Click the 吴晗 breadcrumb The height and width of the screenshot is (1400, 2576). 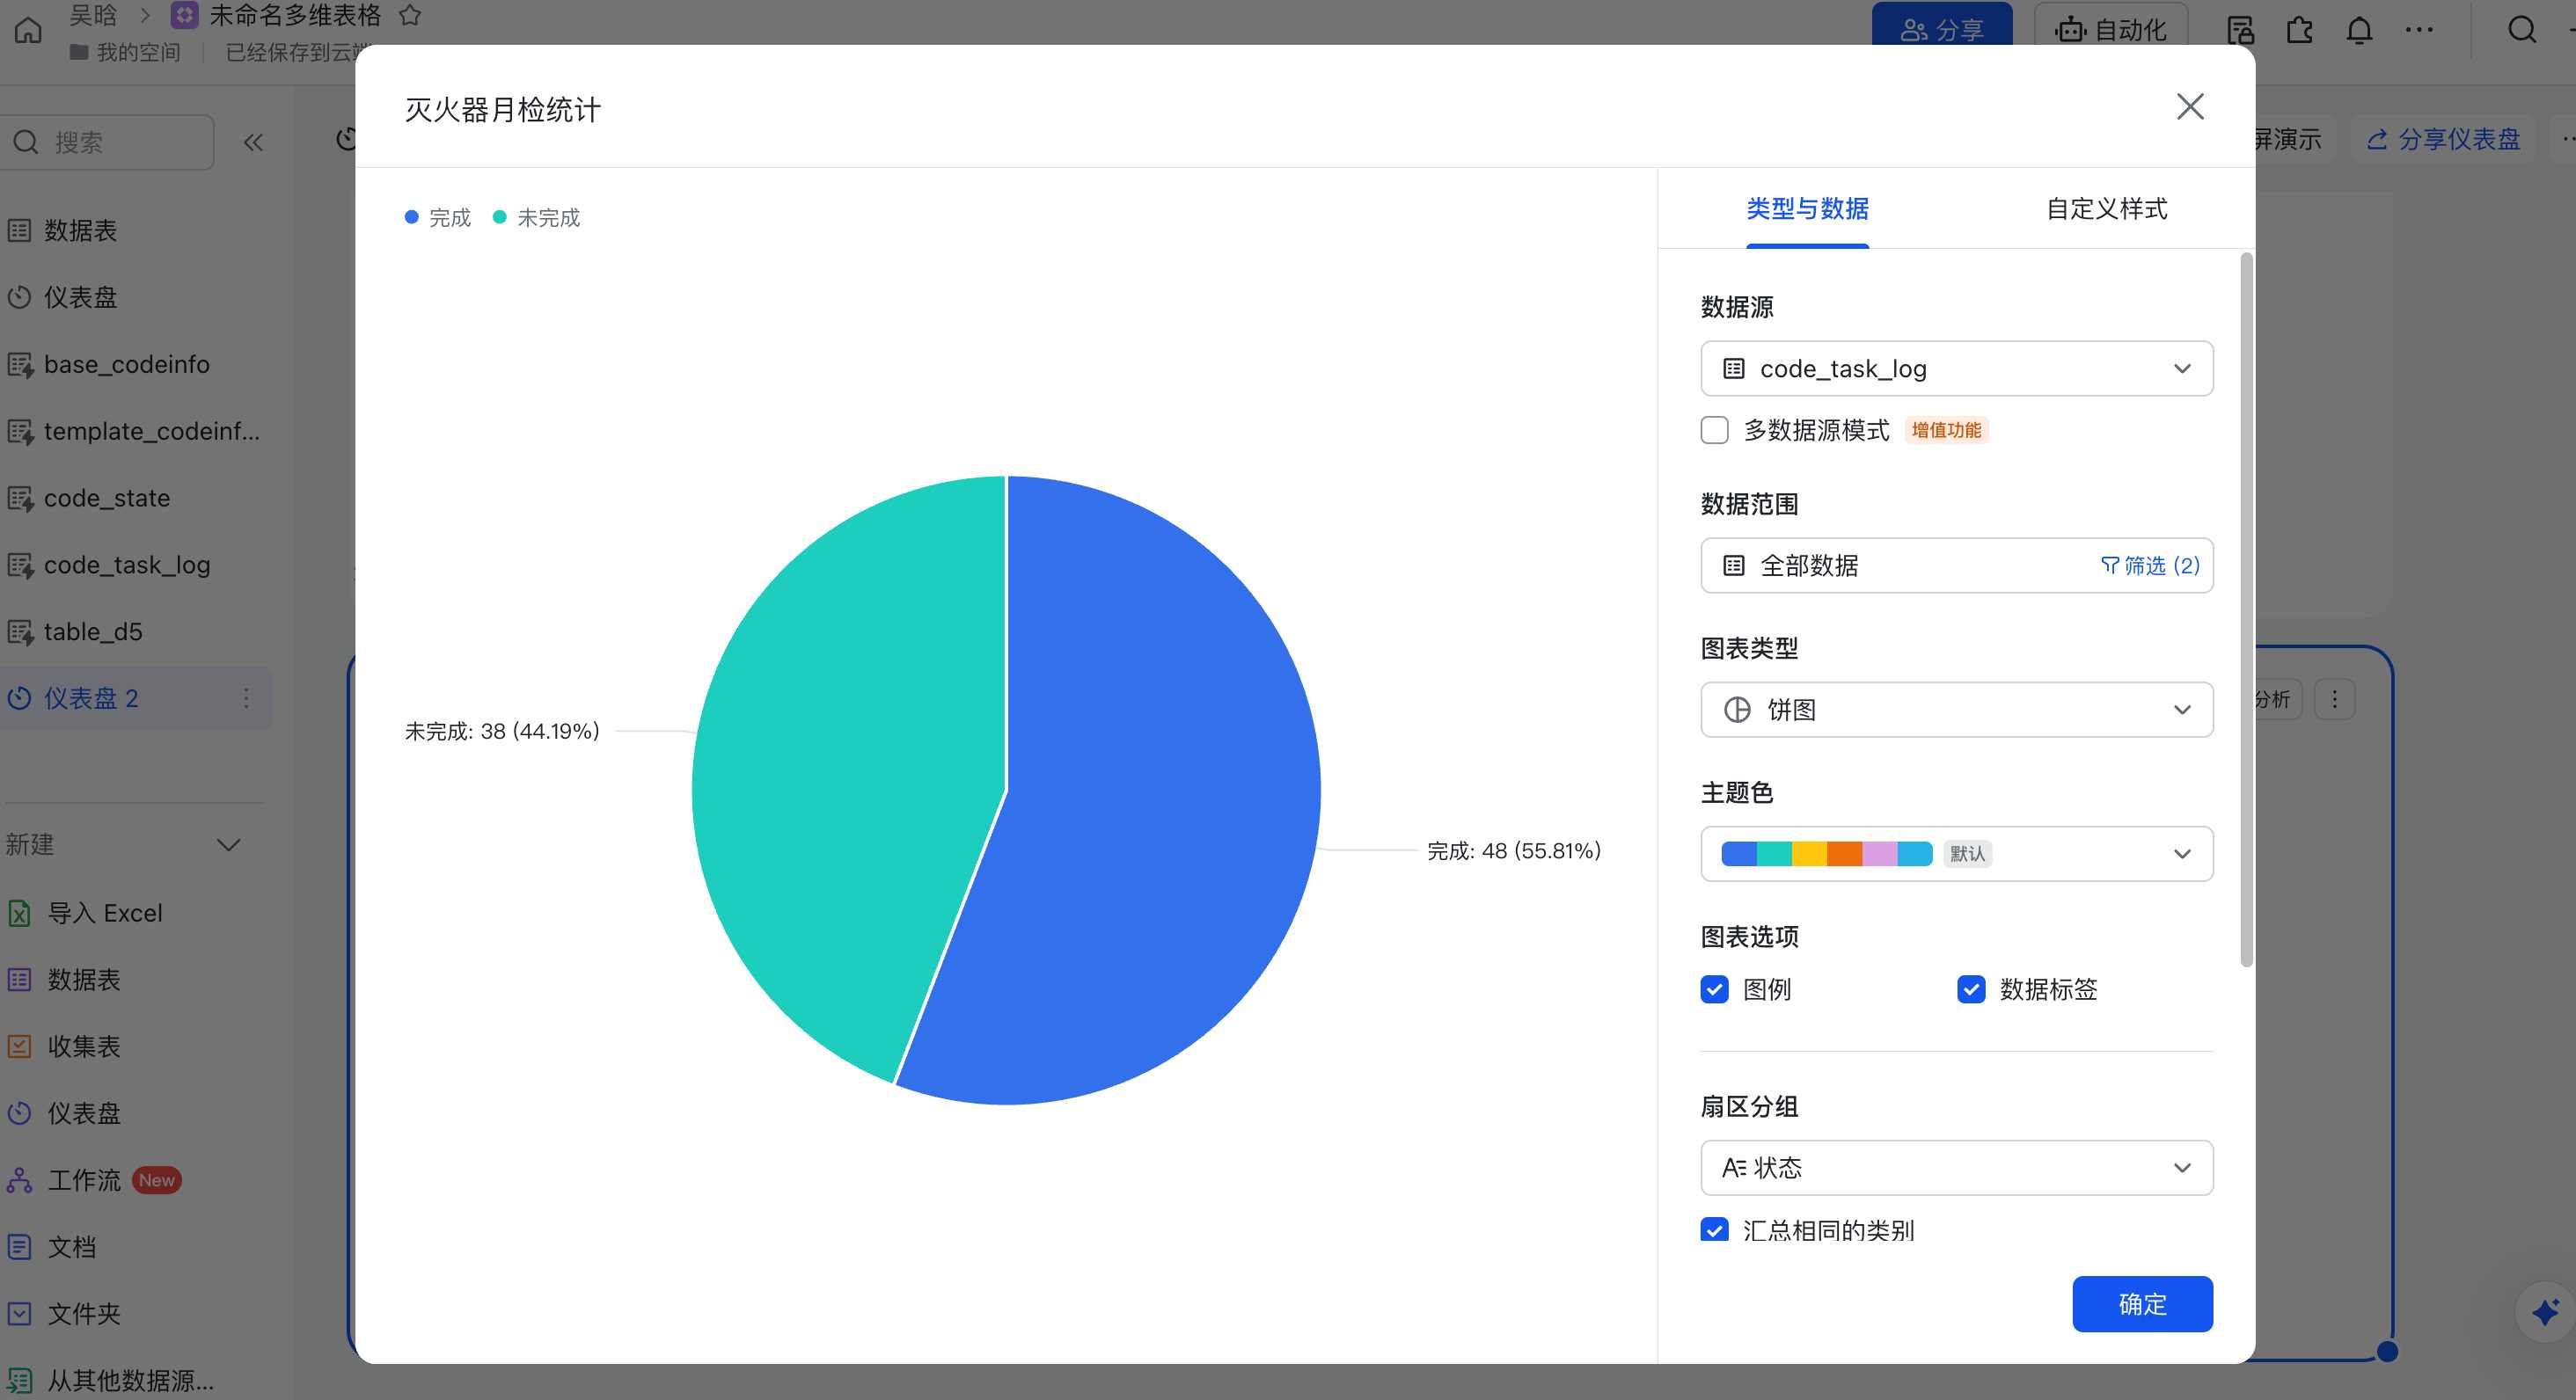93,16
